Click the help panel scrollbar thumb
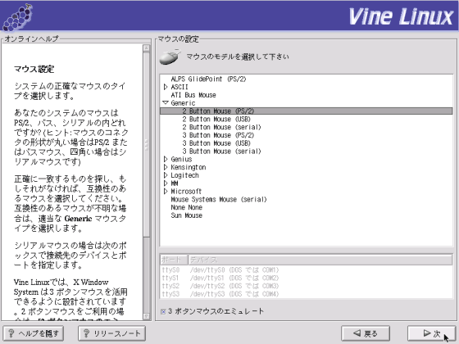The width and height of the screenshot is (459, 344). point(147,144)
